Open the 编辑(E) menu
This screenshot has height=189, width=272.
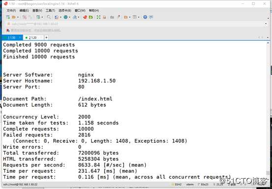coord(24,11)
